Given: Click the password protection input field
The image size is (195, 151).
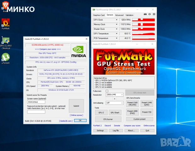Looking at the screenshot, I should pos(36,112).
